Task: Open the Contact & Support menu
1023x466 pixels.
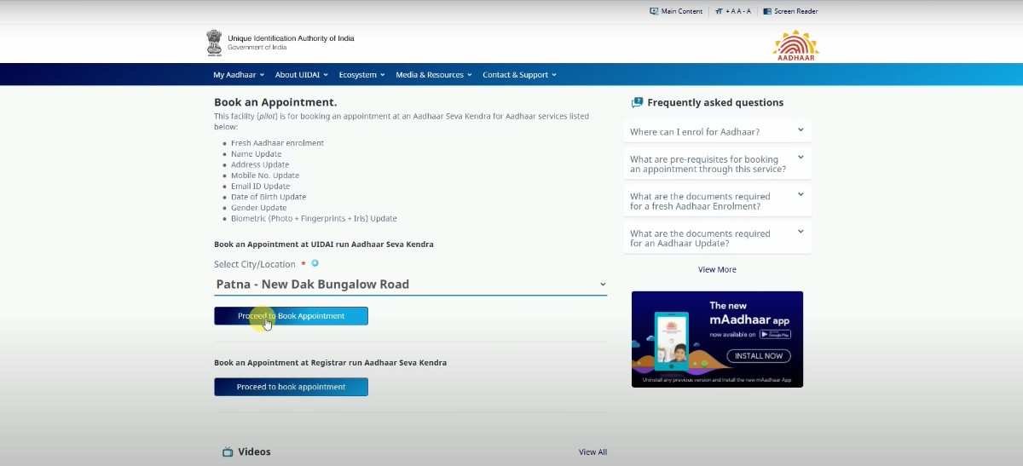Action: coord(519,75)
